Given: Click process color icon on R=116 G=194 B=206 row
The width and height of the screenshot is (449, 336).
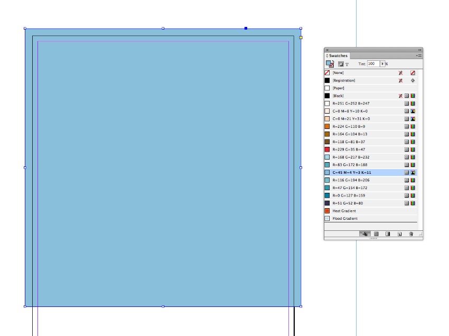Looking at the screenshot, I should (407, 180).
